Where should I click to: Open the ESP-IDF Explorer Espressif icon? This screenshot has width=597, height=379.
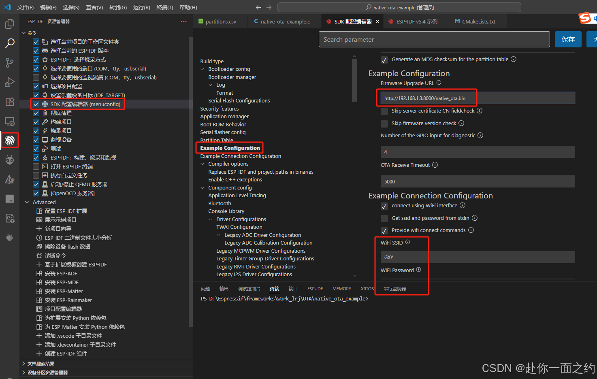tap(10, 141)
